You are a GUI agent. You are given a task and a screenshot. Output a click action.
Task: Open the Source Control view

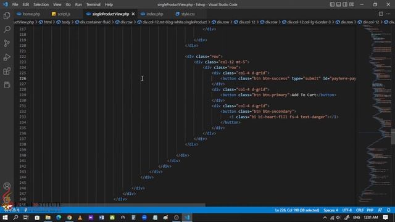[x=7, y=43]
